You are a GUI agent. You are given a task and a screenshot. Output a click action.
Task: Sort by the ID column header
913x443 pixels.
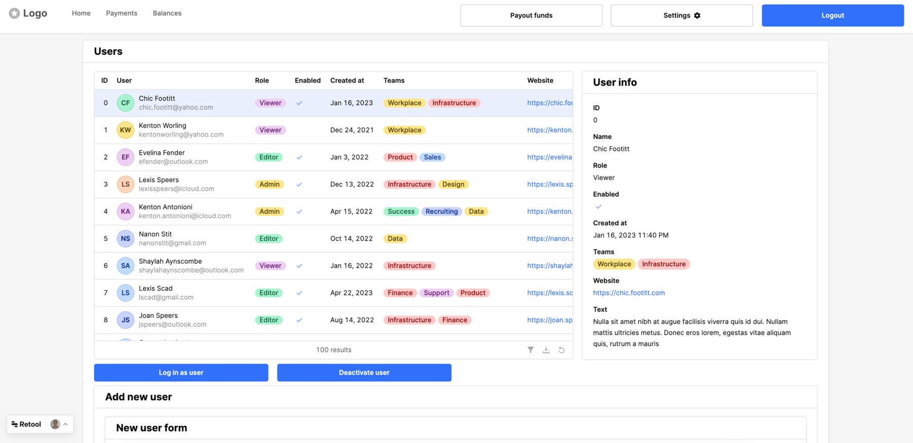pos(104,80)
